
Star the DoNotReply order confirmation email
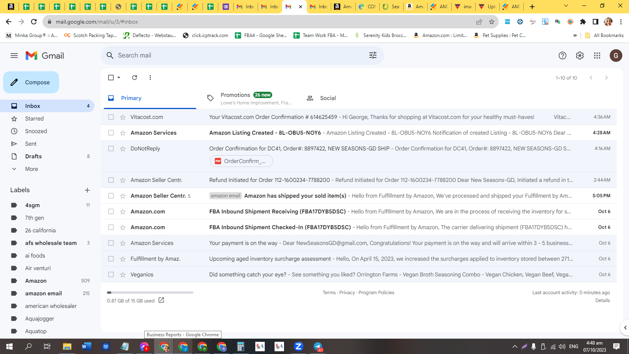click(x=123, y=148)
